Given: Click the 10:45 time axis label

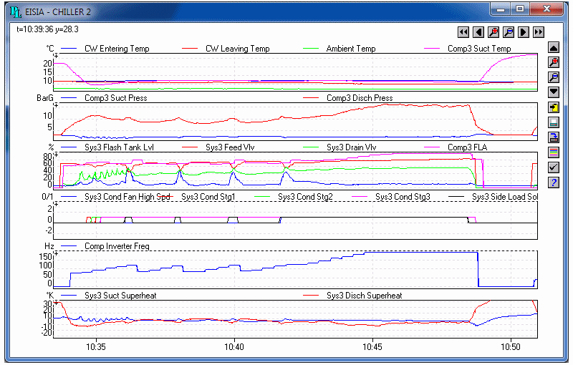Looking at the screenshot, I should [372, 346].
